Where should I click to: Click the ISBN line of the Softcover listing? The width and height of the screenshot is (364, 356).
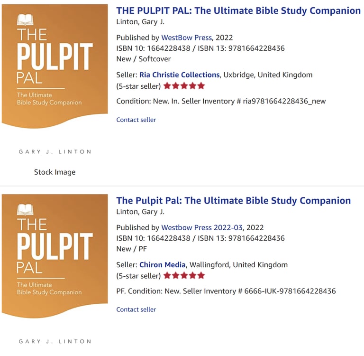coord(200,48)
